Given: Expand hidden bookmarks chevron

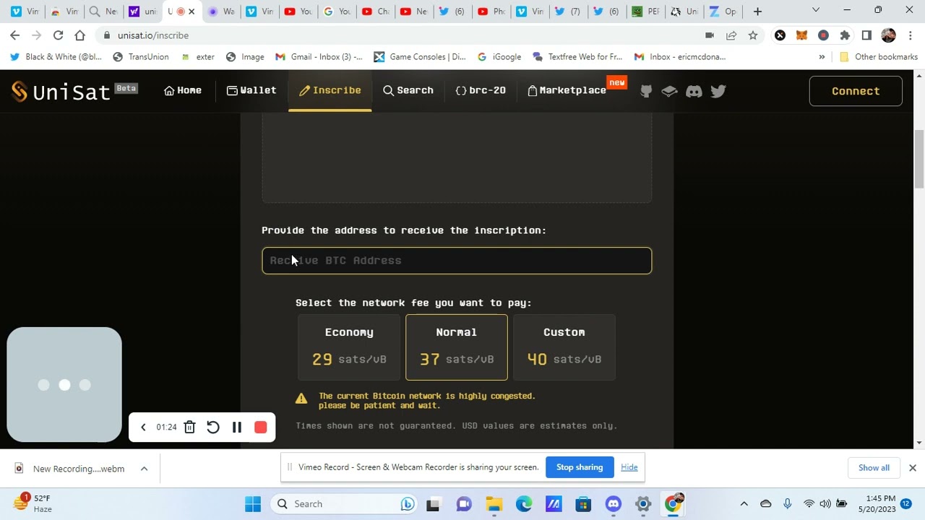Looking at the screenshot, I should coord(822,57).
